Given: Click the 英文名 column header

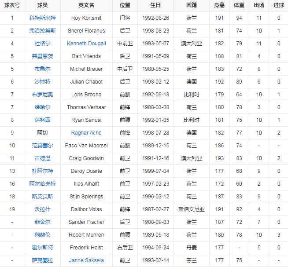Looking at the screenshot, I should pos(86,5).
